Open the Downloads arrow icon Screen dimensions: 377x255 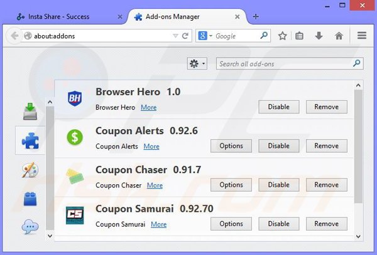coord(319,36)
